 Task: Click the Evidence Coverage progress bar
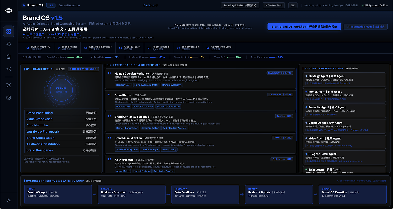pyautogui.click(x=154, y=57)
